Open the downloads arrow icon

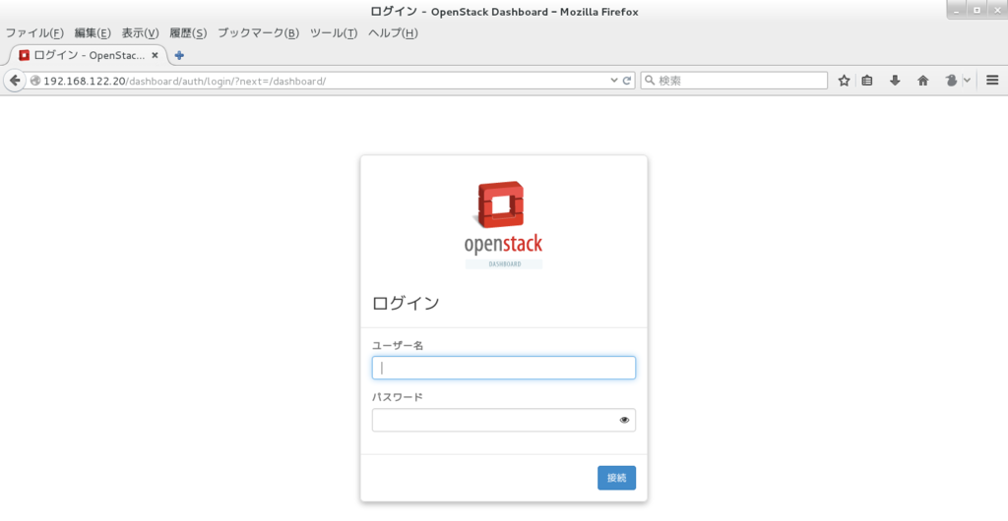(x=895, y=81)
